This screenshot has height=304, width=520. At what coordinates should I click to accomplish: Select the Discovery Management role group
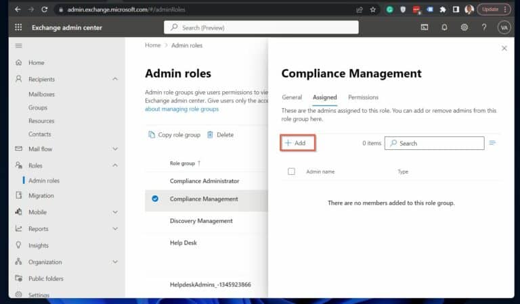[x=201, y=221]
